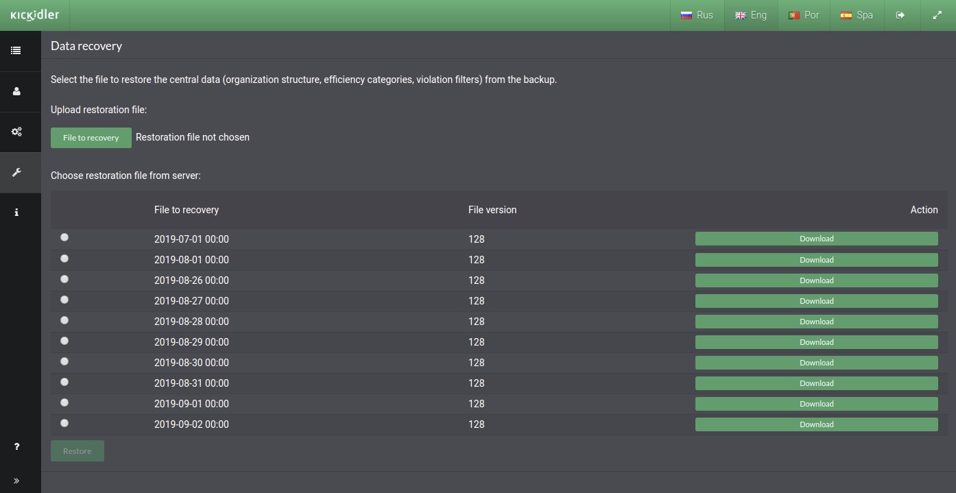Switch language to Spa
The height and width of the screenshot is (493, 956).
pyautogui.click(x=857, y=15)
